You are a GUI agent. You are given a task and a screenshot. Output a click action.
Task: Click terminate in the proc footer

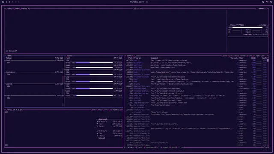click(x=149, y=147)
